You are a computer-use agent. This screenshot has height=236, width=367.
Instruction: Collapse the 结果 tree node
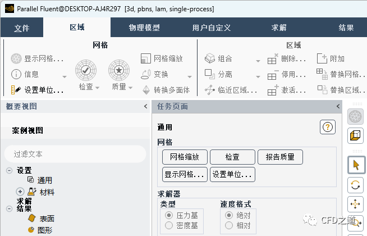[x=9, y=208]
